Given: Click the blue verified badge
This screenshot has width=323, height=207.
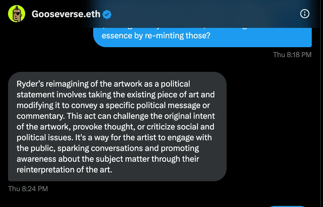Looking at the screenshot, I should 107,14.
